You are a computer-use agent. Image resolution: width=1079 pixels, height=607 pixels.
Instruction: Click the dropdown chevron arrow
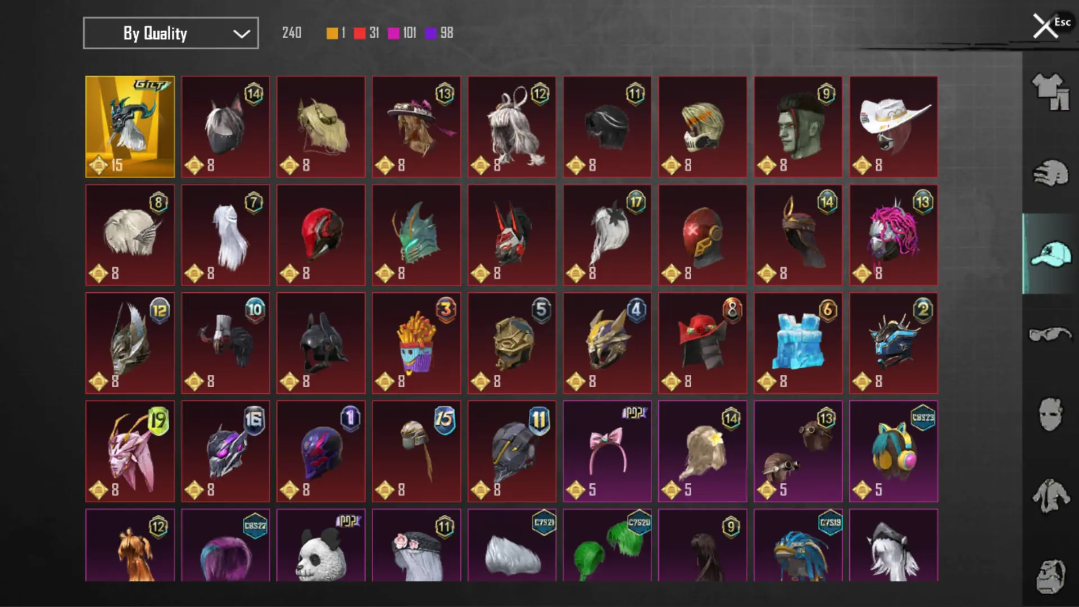[x=242, y=34]
